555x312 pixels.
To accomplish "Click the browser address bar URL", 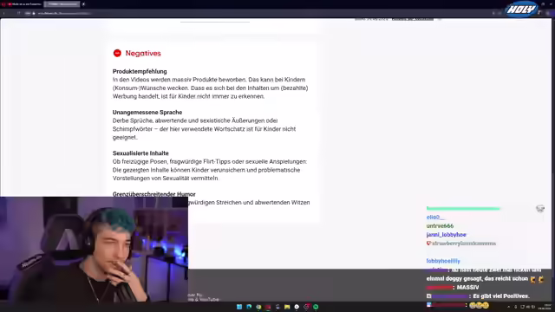I will [64, 13].
